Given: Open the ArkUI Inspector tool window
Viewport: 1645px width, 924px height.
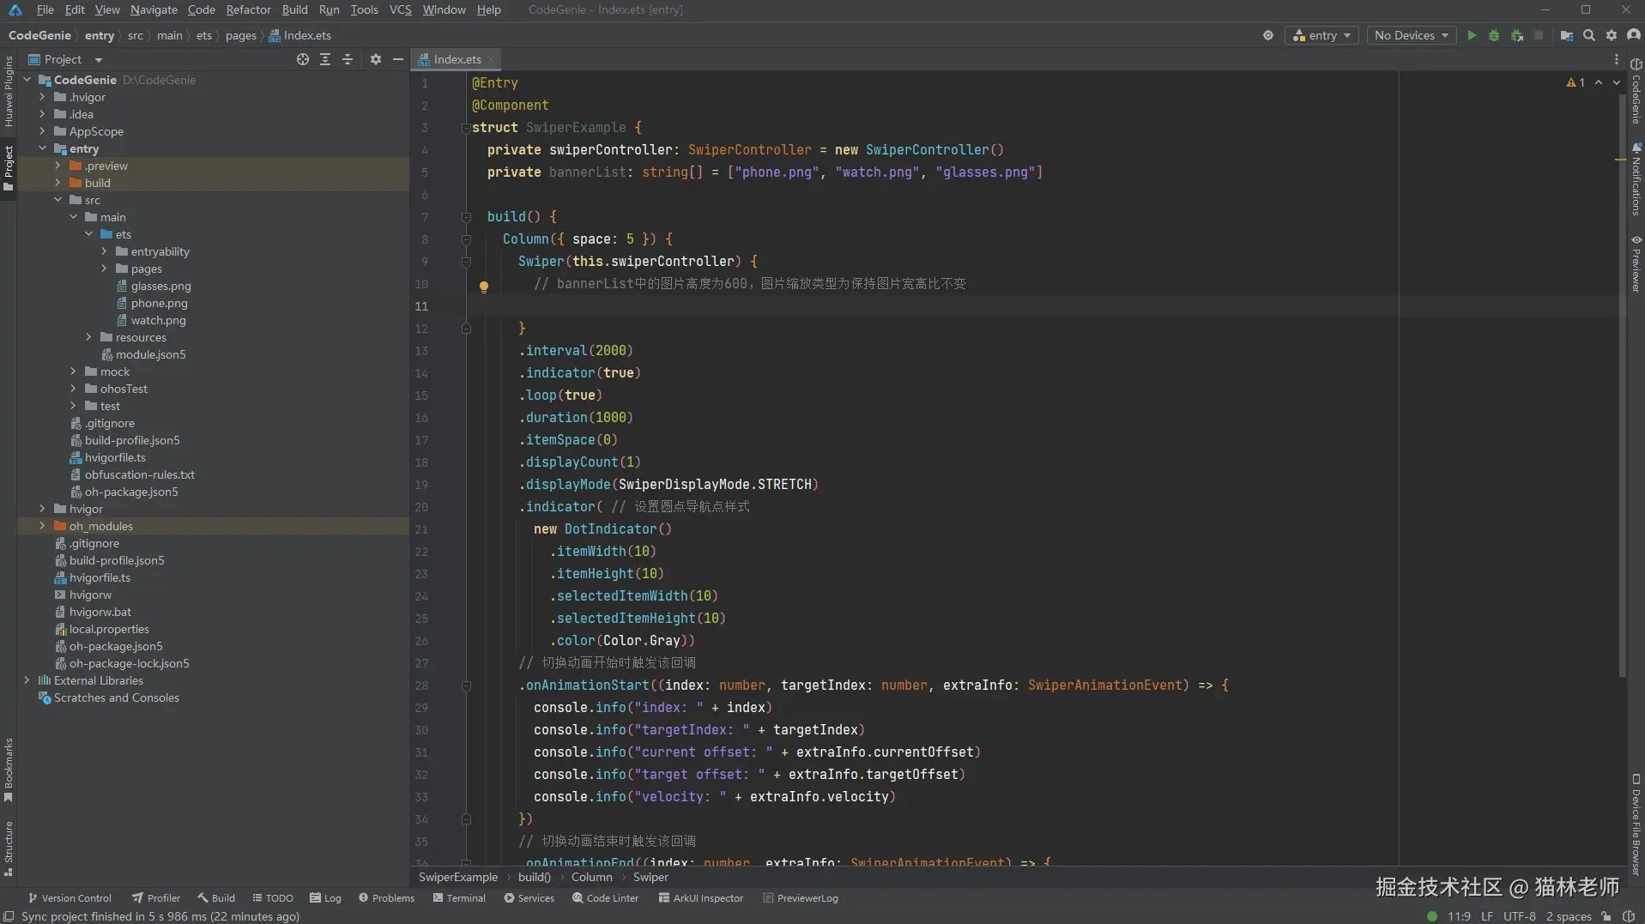Looking at the screenshot, I should tap(700, 898).
